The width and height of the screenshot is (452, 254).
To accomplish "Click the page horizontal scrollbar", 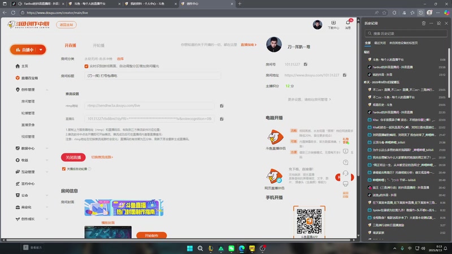I will tap(179, 239).
